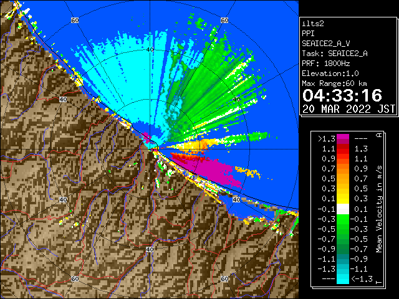Click the 40 km label over the sea to the northeast
This screenshot has width=399, height=299.
point(237,100)
